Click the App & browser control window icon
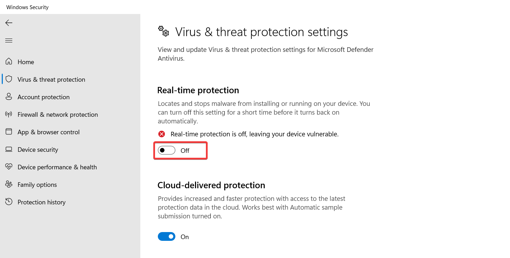510x258 pixels. coord(9,132)
